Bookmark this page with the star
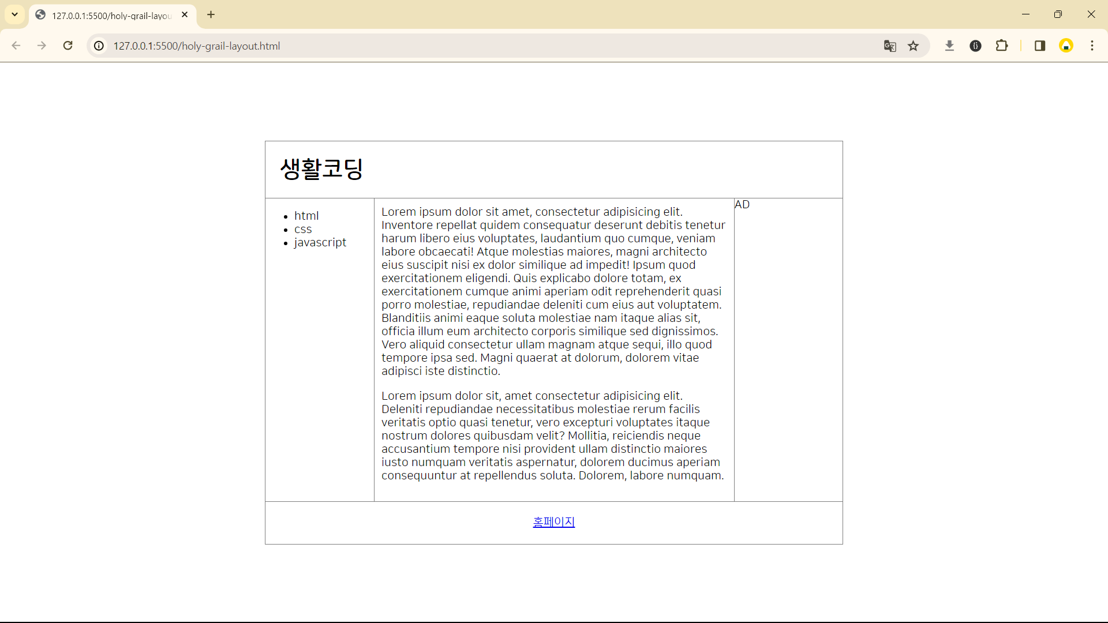This screenshot has height=623, width=1108. click(913, 46)
